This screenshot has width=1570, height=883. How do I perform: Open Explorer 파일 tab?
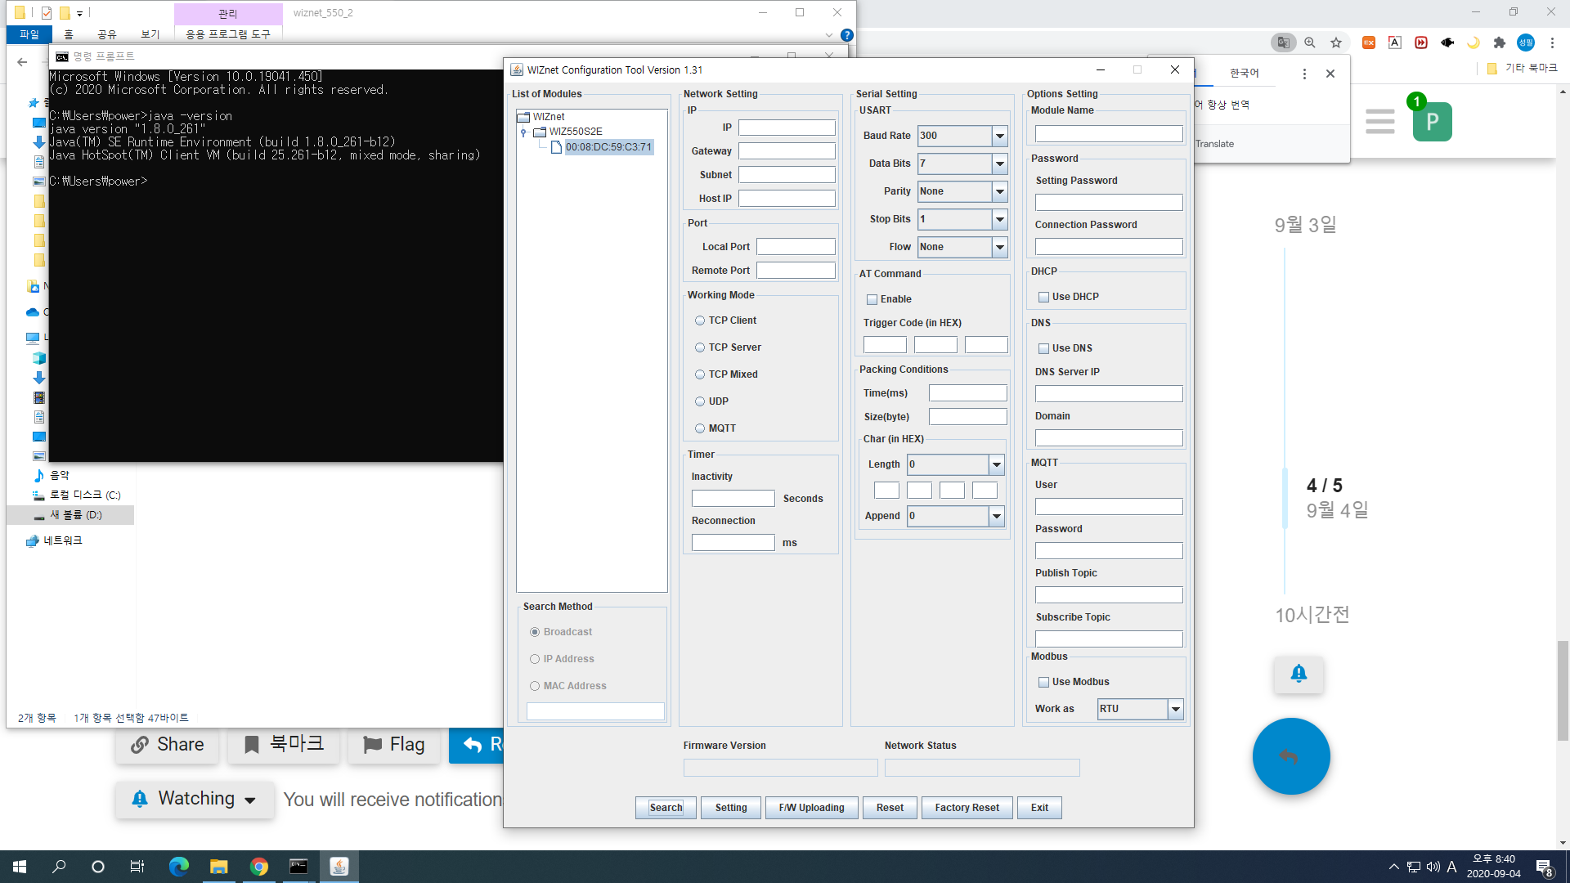(29, 34)
